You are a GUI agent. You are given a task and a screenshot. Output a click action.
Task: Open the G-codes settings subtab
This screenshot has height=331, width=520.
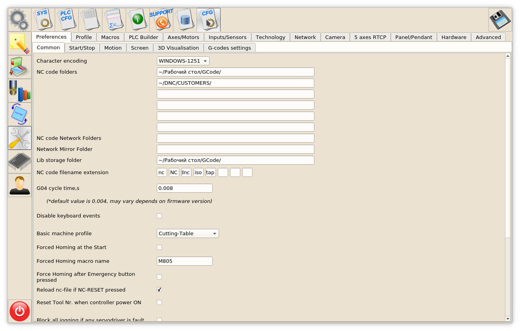229,48
